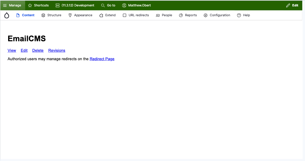Open the Reports admin section
305x161 pixels.
coord(188,15)
